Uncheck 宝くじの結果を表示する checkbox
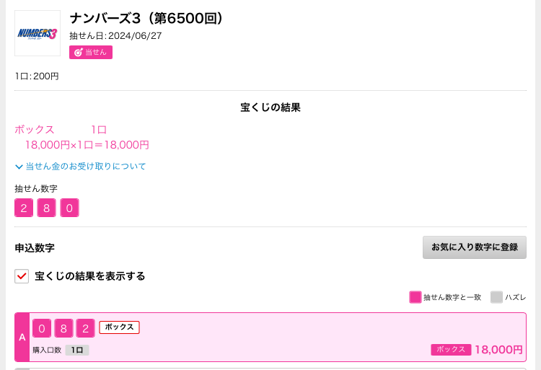 22,276
